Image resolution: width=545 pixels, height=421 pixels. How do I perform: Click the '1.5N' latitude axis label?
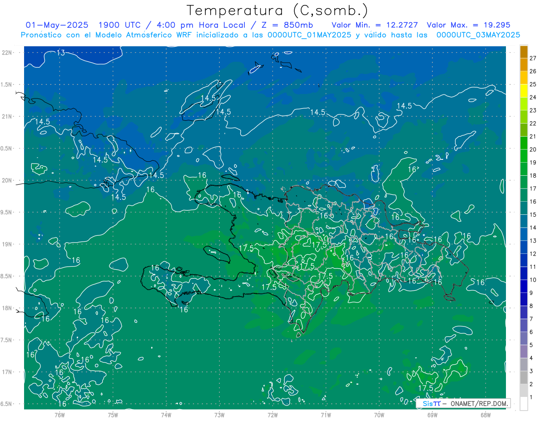click(x=7, y=84)
